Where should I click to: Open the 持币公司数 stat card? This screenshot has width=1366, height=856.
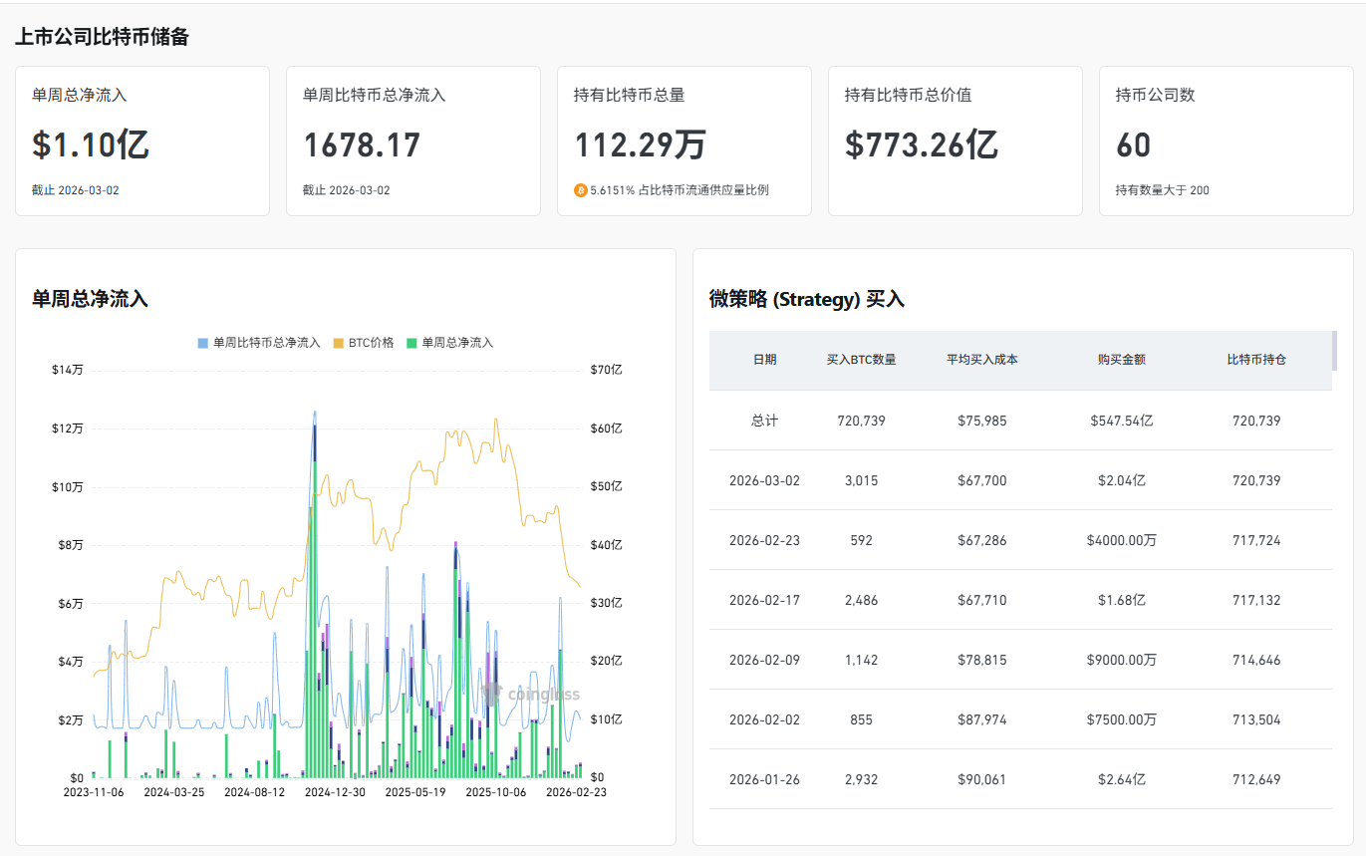(x=1226, y=142)
